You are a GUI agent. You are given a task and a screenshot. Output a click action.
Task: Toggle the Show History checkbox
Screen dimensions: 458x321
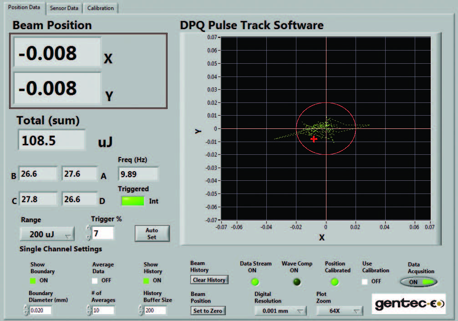point(147,280)
